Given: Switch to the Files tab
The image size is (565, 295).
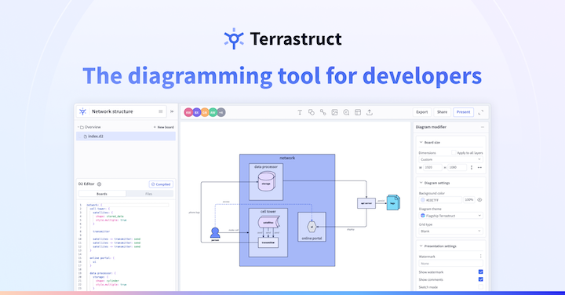Looking at the screenshot, I should pyautogui.click(x=149, y=194).
